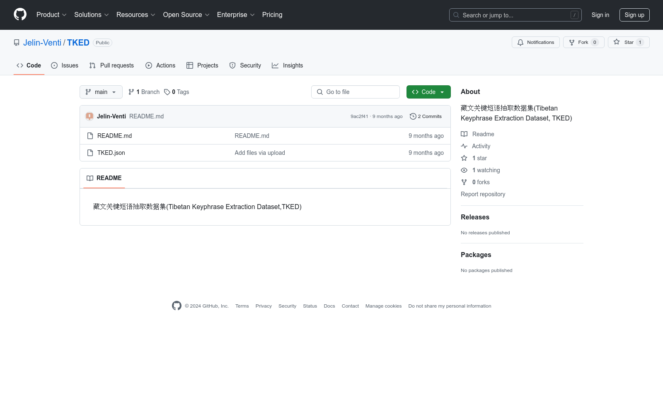This screenshot has height=414, width=663.
Task: Click the Sign up button
Action: (x=634, y=15)
